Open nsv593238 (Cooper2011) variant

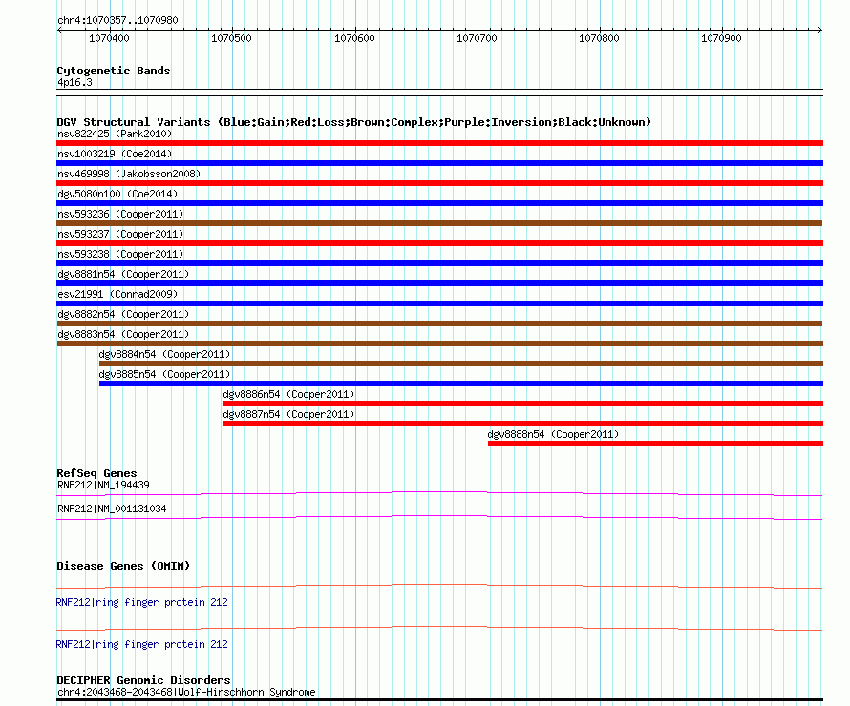click(120, 254)
